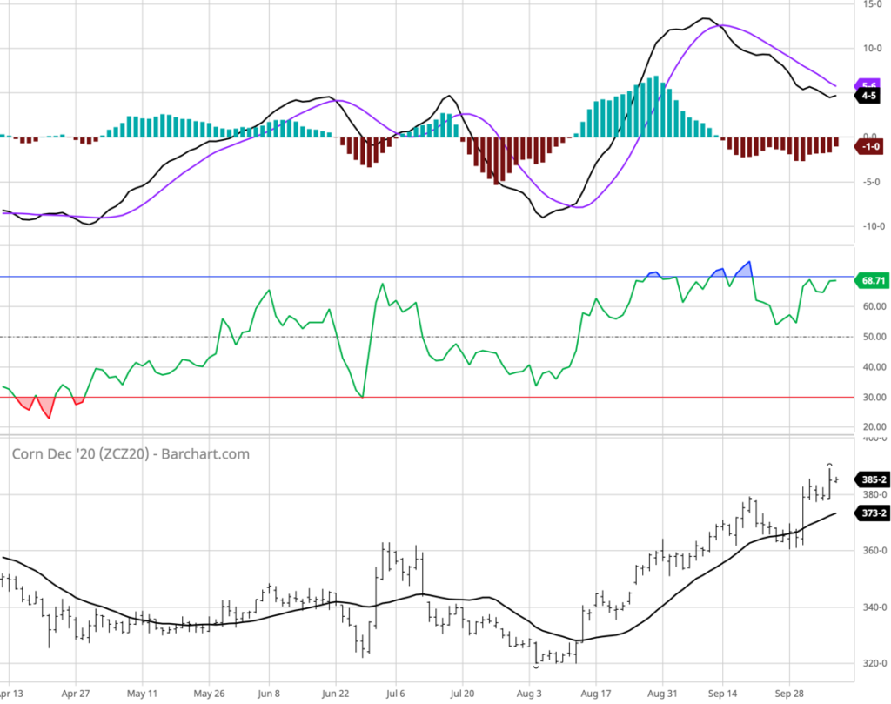Click the 15-0 MACD axis label
This screenshot has width=891, height=704.
[x=873, y=4]
